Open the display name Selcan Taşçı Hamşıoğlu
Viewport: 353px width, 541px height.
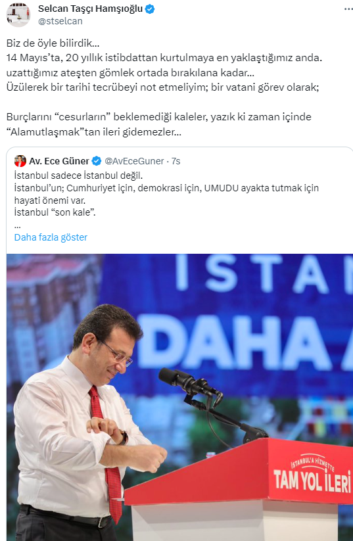tap(91, 9)
